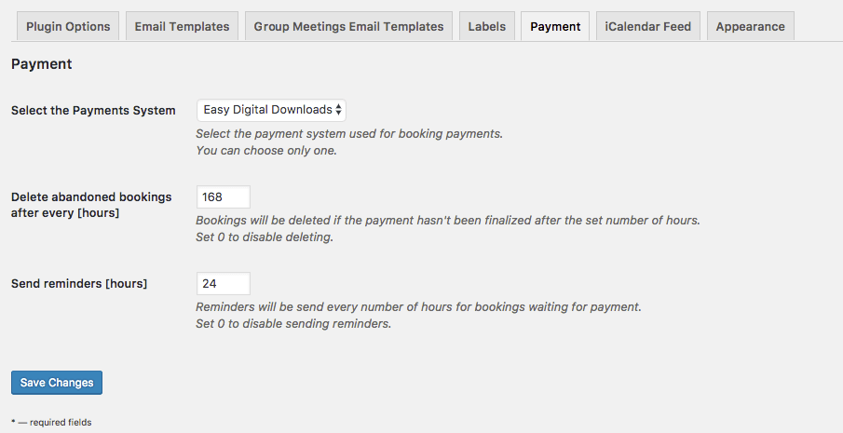This screenshot has width=843, height=433.
Task: Go to Group Meetings Email Templates tab
Action: pyautogui.click(x=348, y=26)
